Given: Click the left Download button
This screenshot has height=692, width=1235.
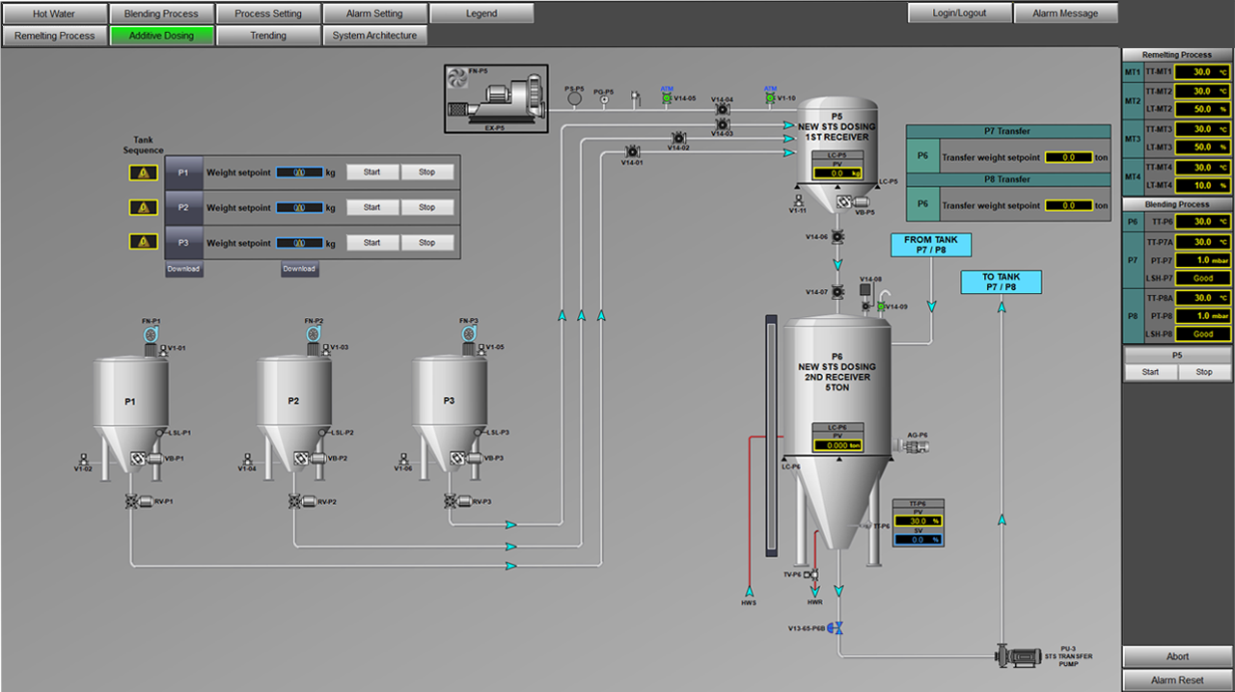Looking at the screenshot, I should pyautogui.click(x=183, y=269).
